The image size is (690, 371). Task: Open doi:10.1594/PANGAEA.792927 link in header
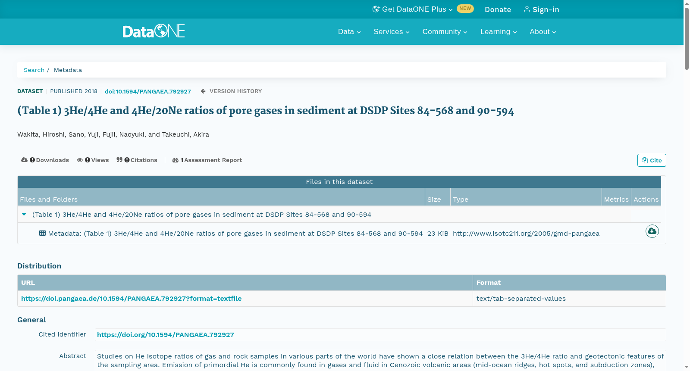148,91
